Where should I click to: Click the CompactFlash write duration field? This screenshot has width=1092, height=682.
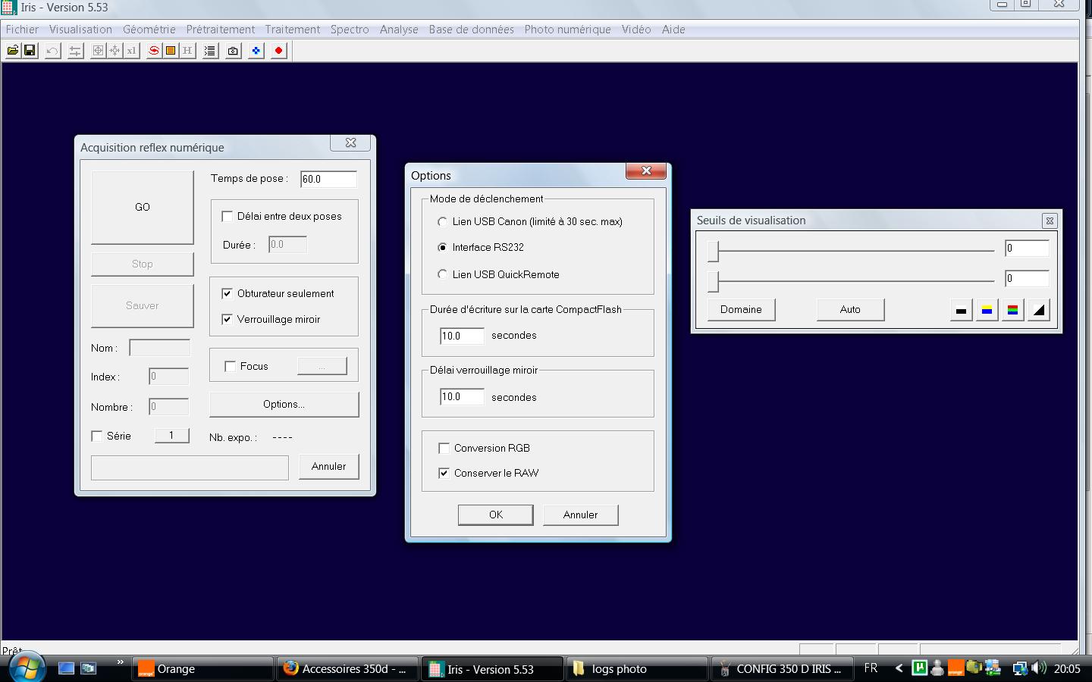coord(462,336)
